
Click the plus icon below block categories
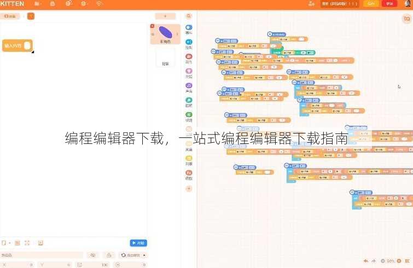189,189
